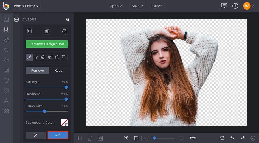The width and height of the screenshot is (259, 143).
Task: Click the undo arrow icon
Action: tap(232, 138)
